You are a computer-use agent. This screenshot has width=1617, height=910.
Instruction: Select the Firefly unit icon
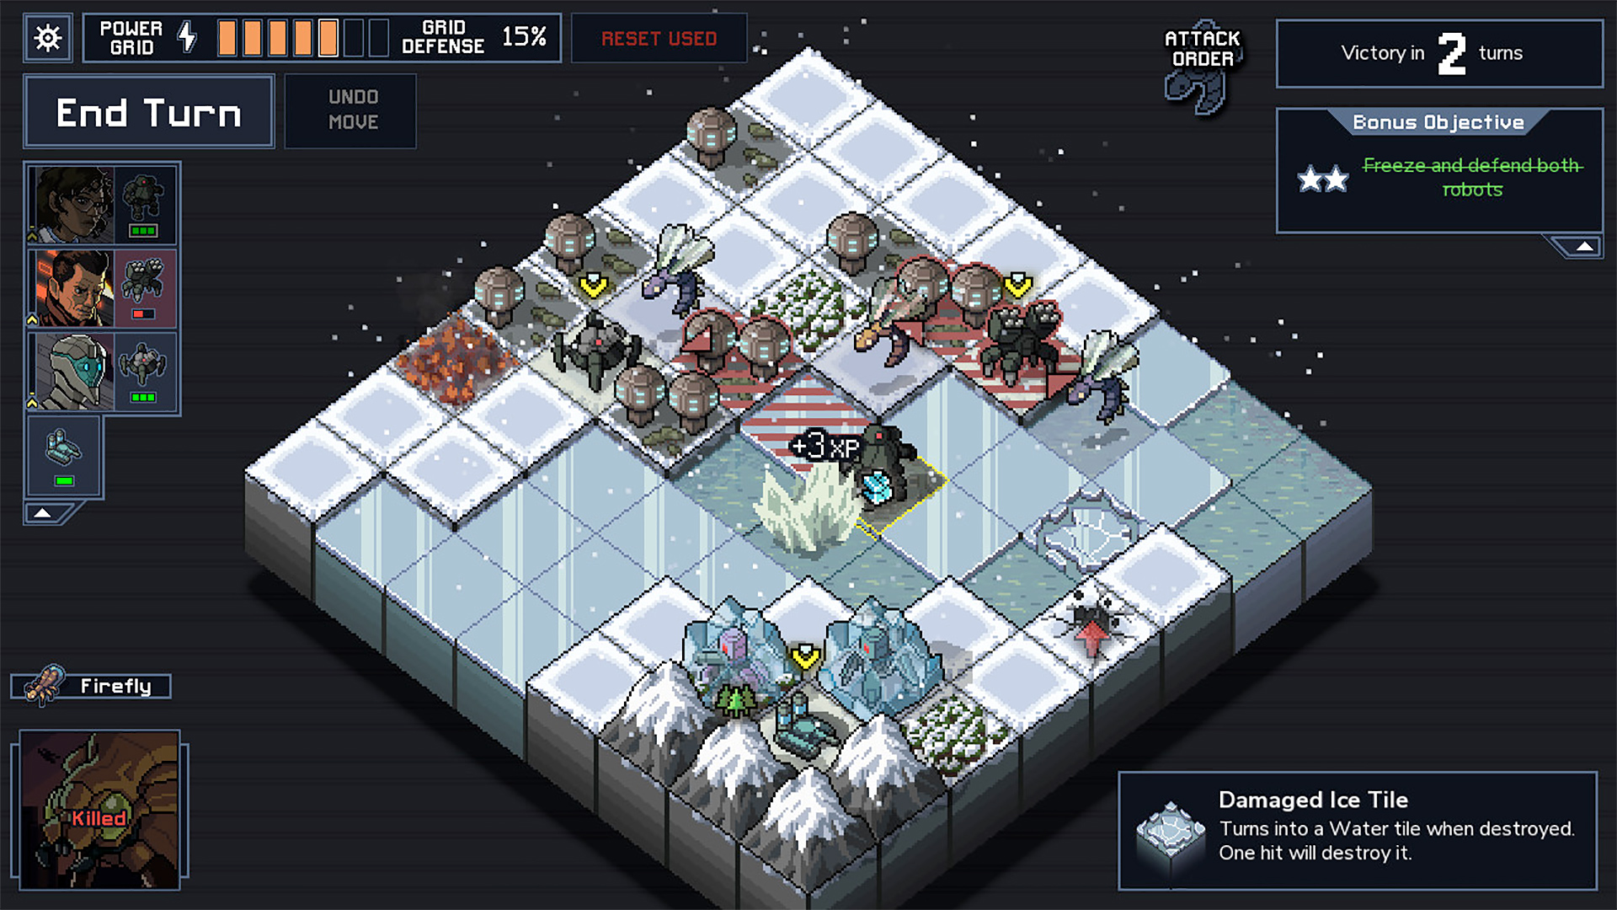[48, 684]
